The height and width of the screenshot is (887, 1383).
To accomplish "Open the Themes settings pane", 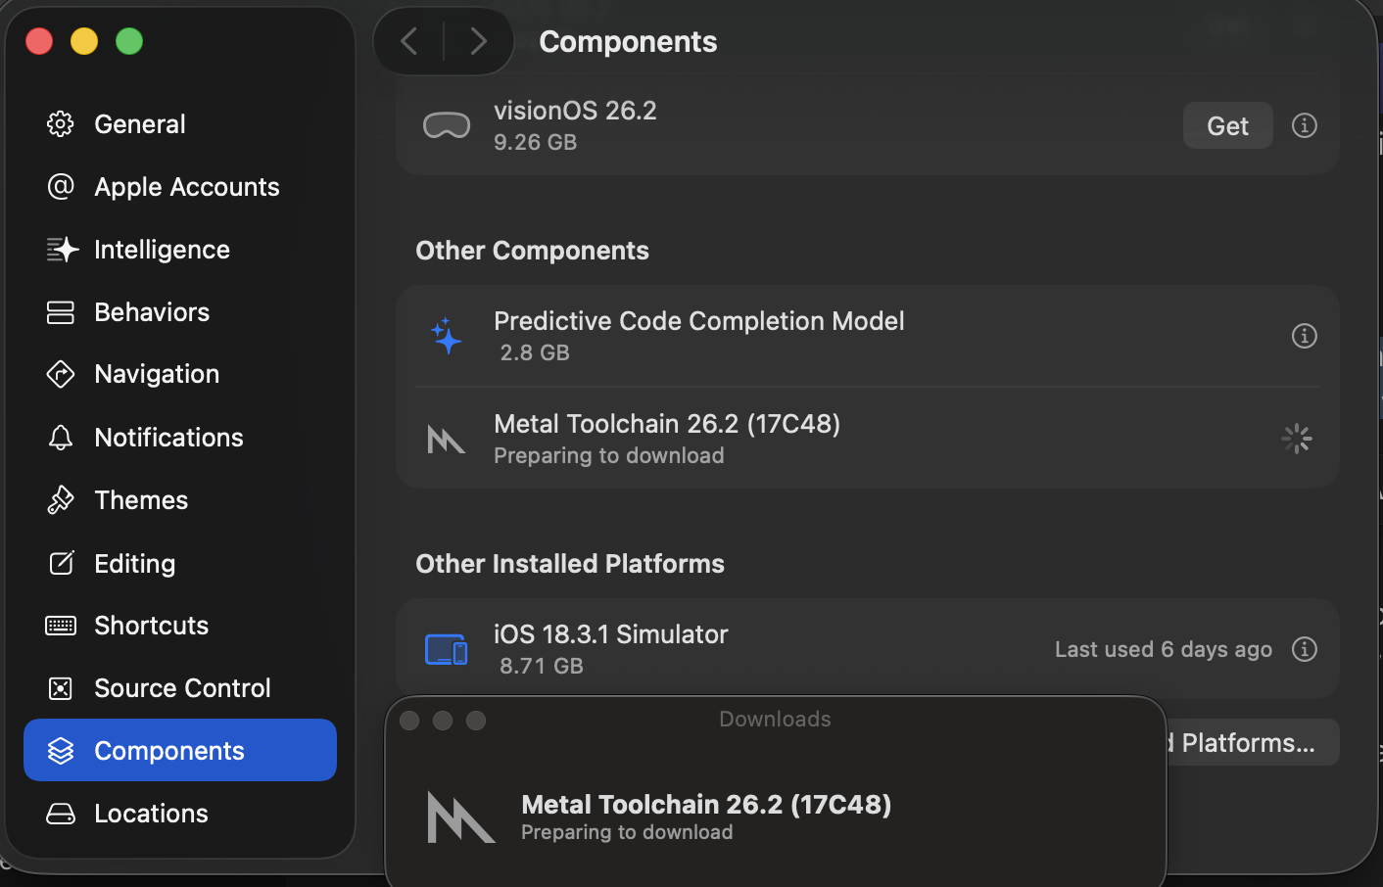I will click(x=141, y=500).
